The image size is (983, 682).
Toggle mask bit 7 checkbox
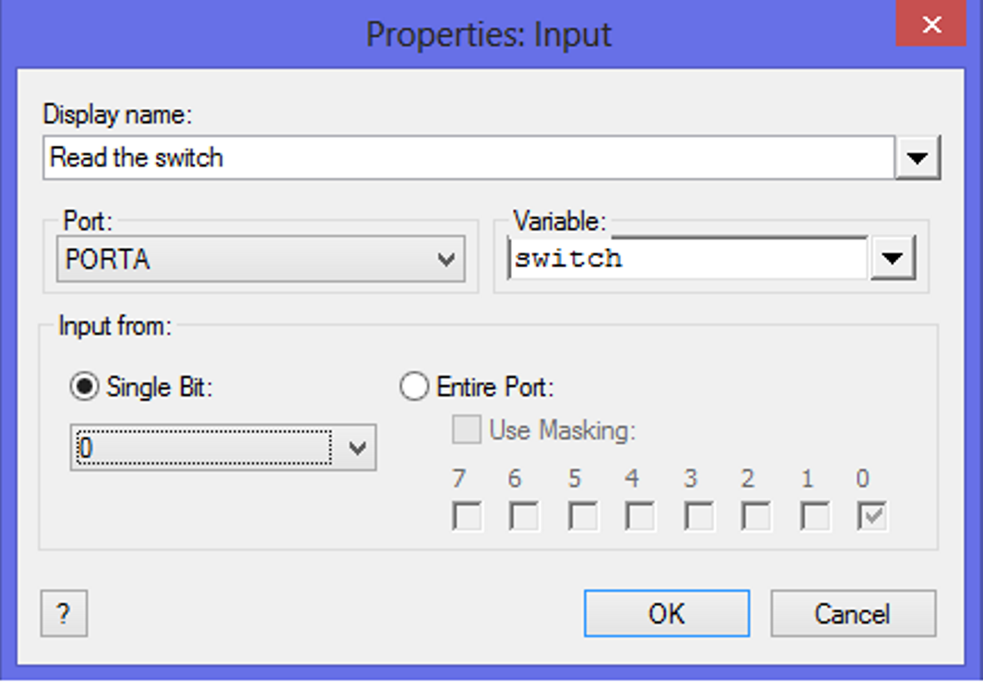click(466, 516)
